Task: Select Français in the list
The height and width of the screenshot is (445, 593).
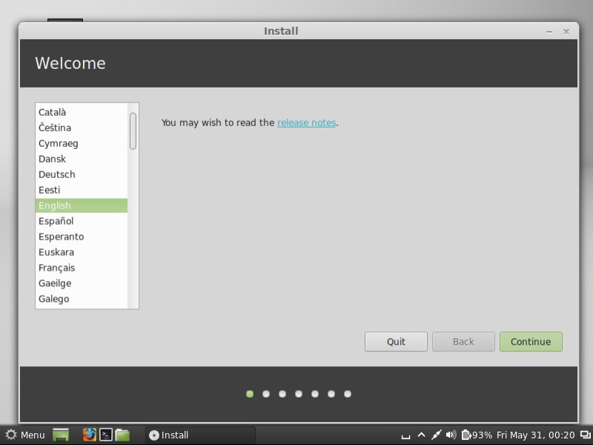Action: [82, 268]
